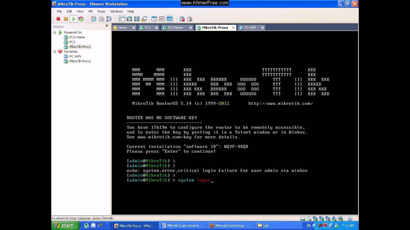The image size is (410, 230).
Task: Take a snapshot of the virtual machine
Action: (94, 19)
